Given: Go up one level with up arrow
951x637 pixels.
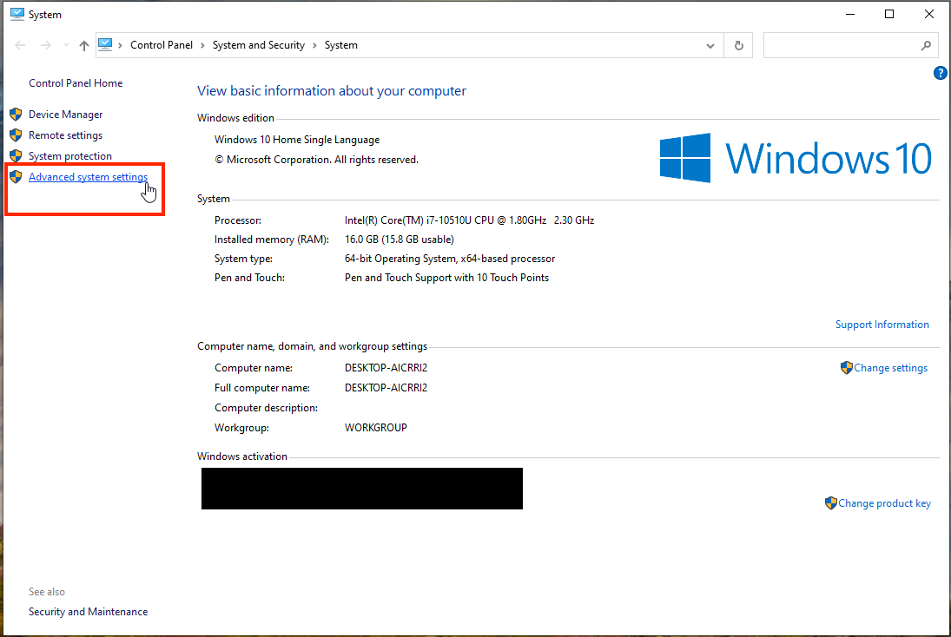Looking at the screenshot, I should click(x=83, y=45).
